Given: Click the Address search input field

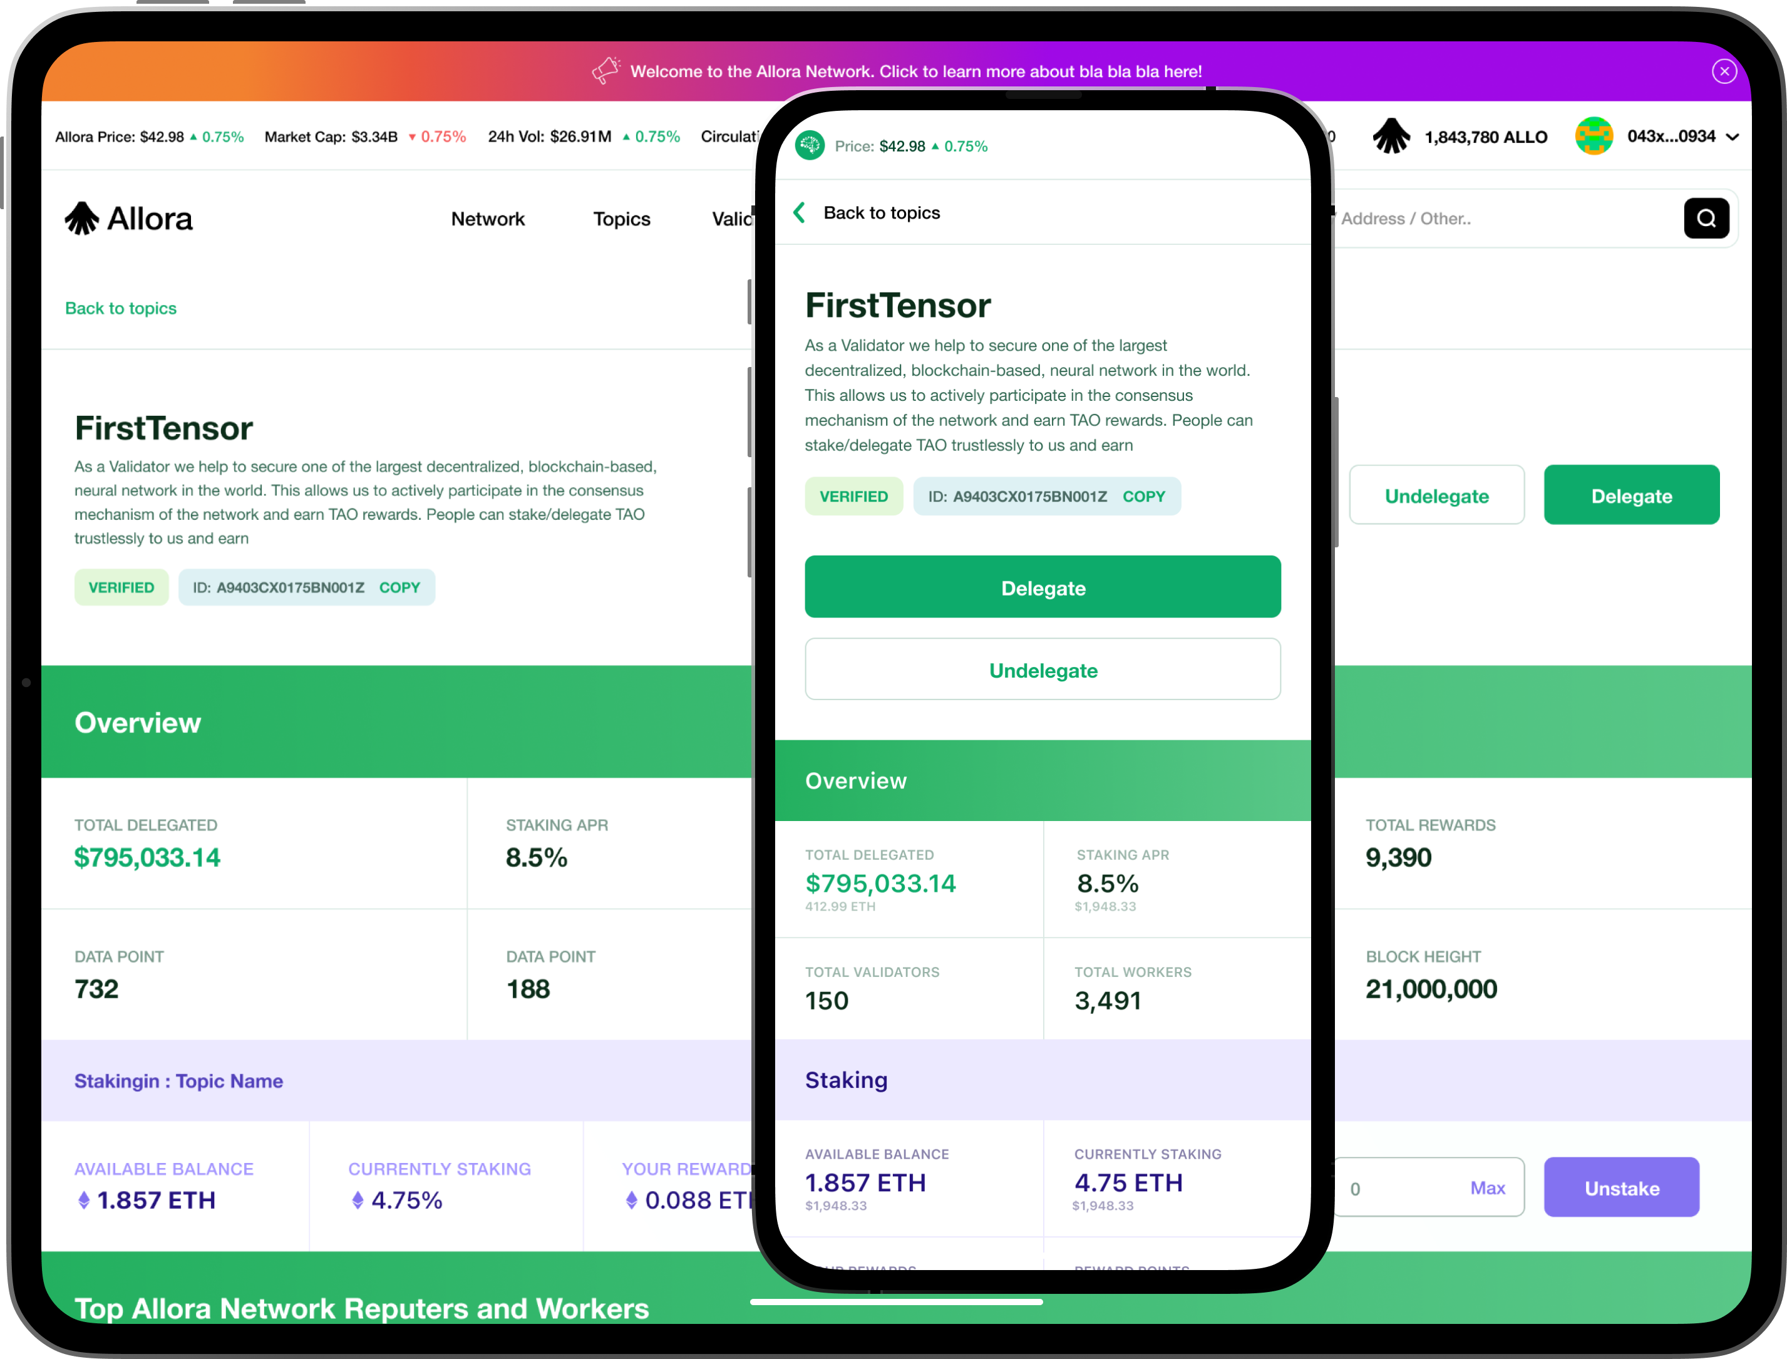Looking at the screenshot, I should 1496,219.
